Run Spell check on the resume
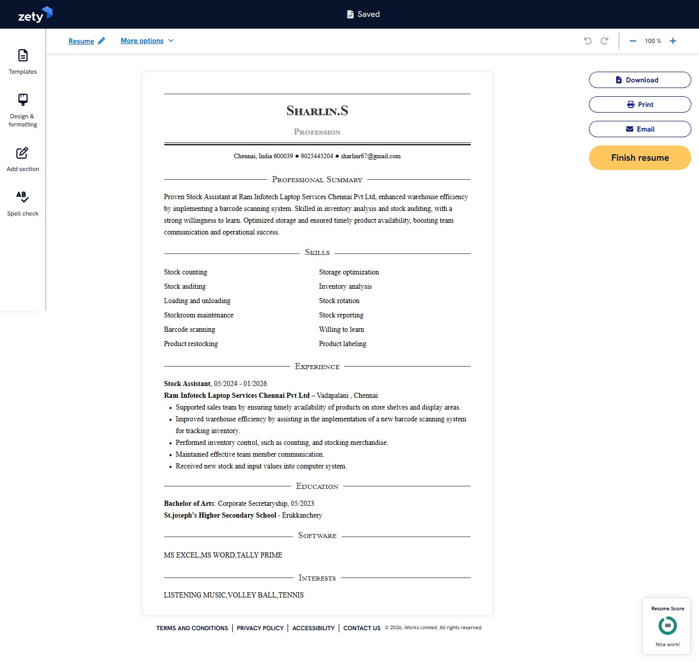699x663 pixels. point(23,197)
